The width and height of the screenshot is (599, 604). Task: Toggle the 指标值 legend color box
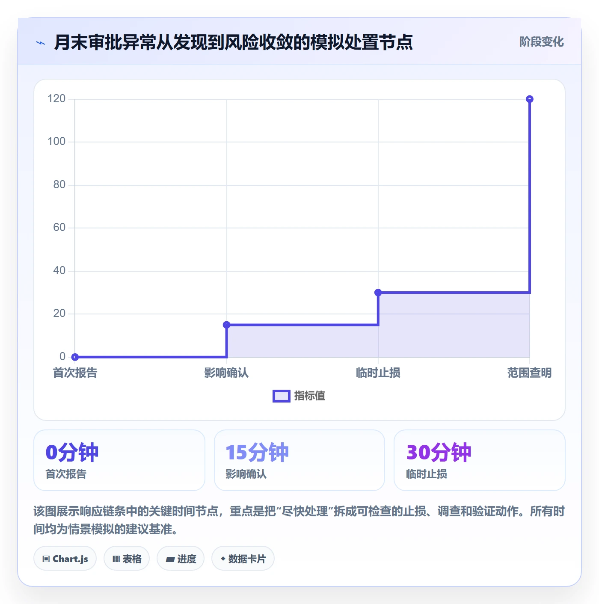click(282, 396)
